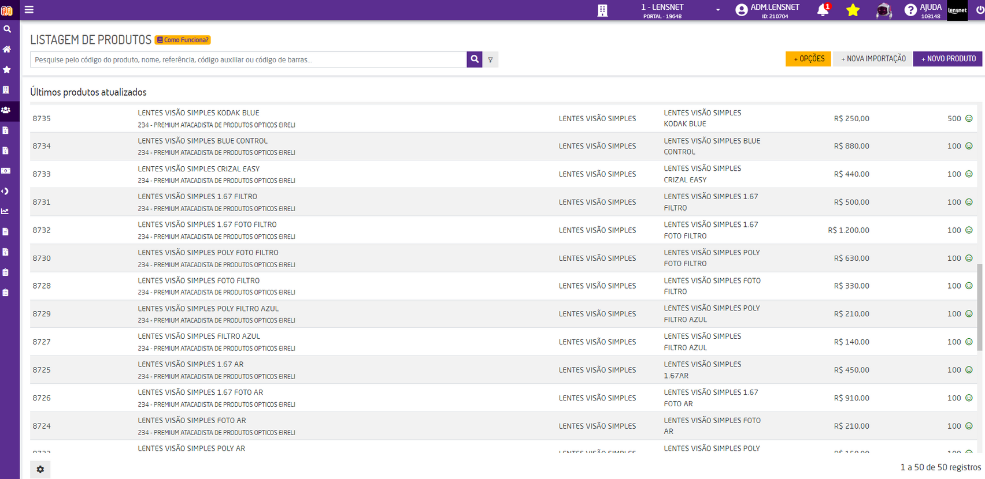
Task: Open the robot assistant avatar
Action: point(883,10)
